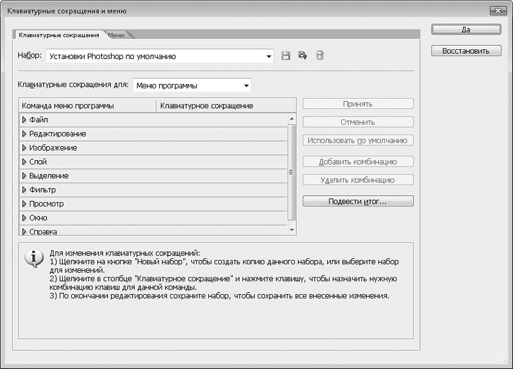Switch to the Меню tab

[x=117, y=35]
